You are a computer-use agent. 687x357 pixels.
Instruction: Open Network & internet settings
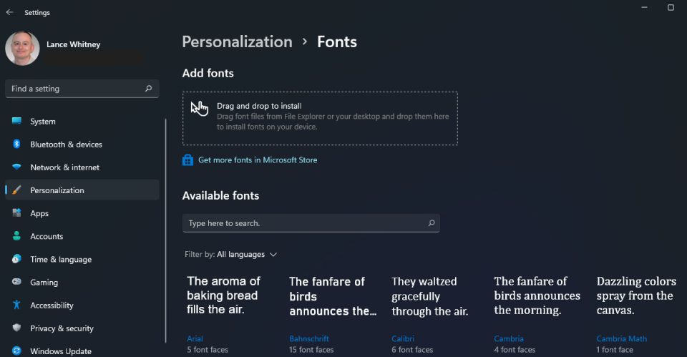pyautogui.click(x=82, y=167)
